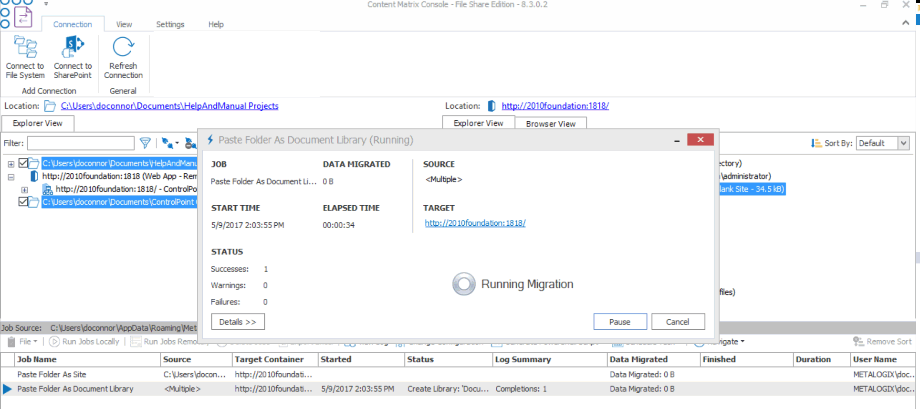This screenshot has height=409, width=920.
Task: Click the Sort By icon
Action: click(816, 143)
